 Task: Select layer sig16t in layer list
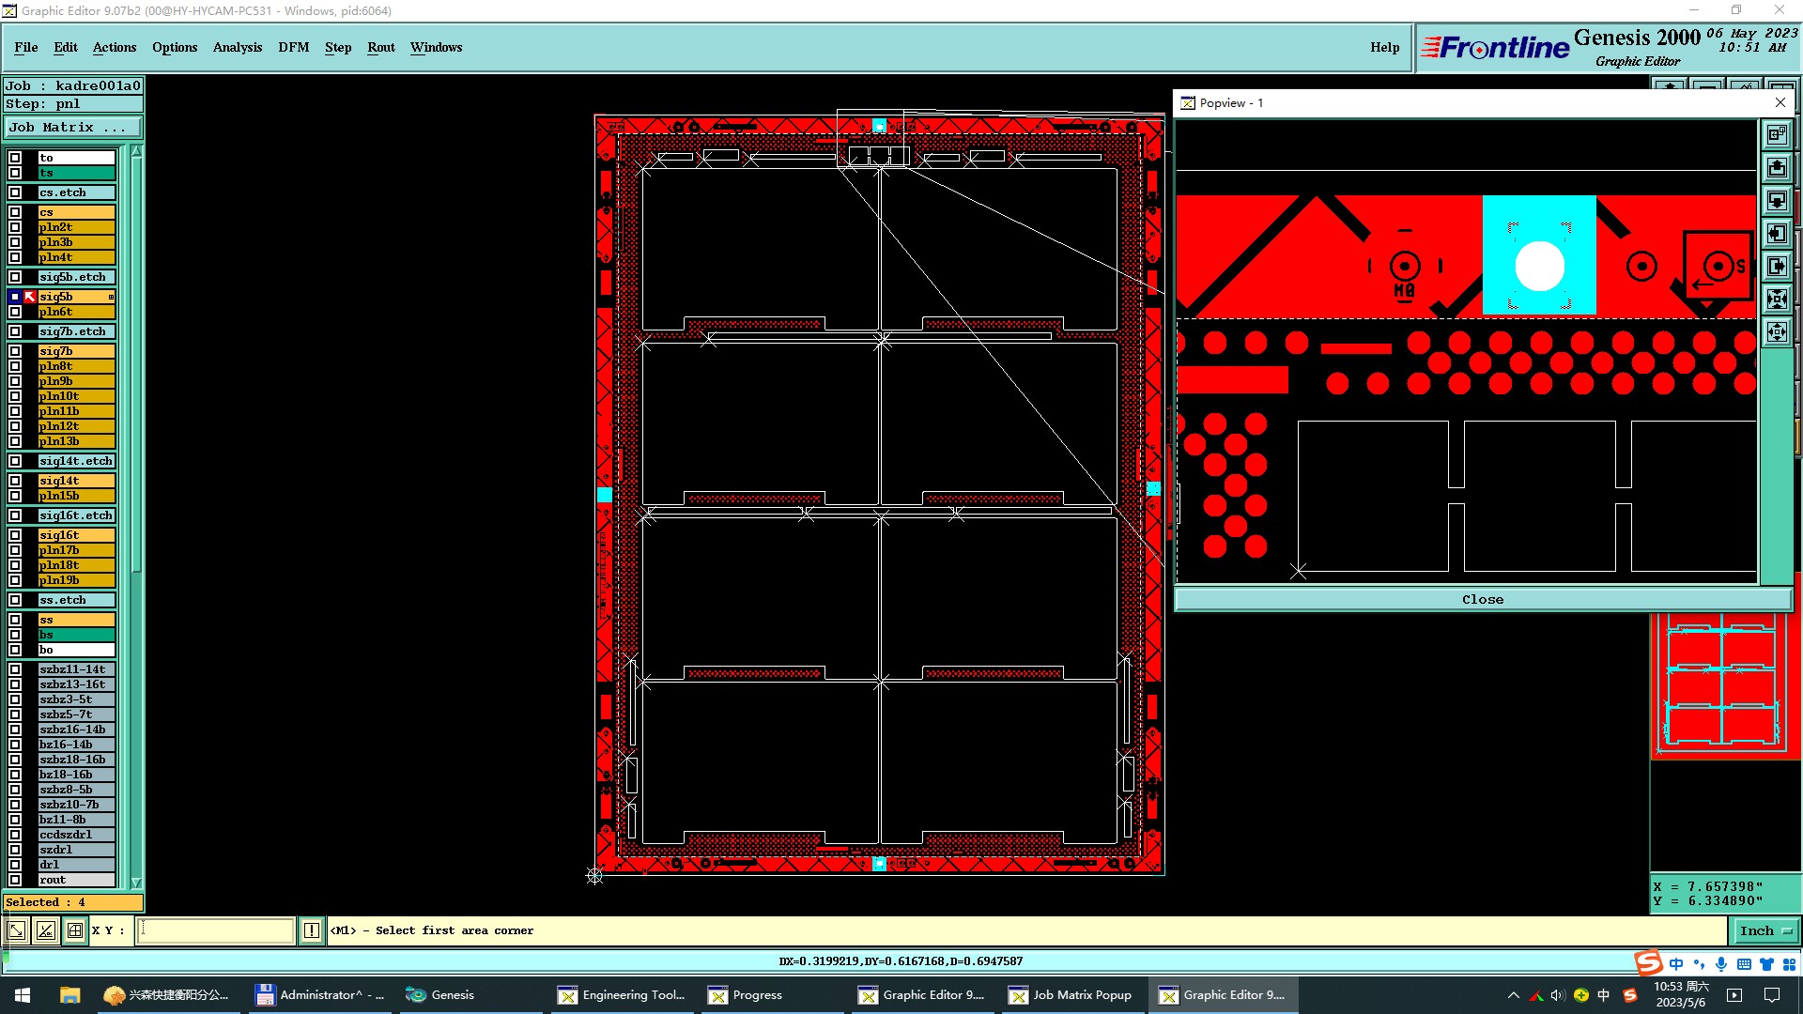tap(76, 535)
